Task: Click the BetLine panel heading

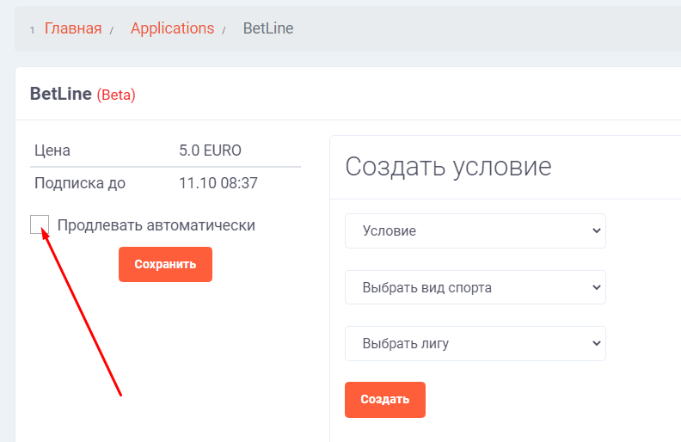Action: [x=61, y=94]
